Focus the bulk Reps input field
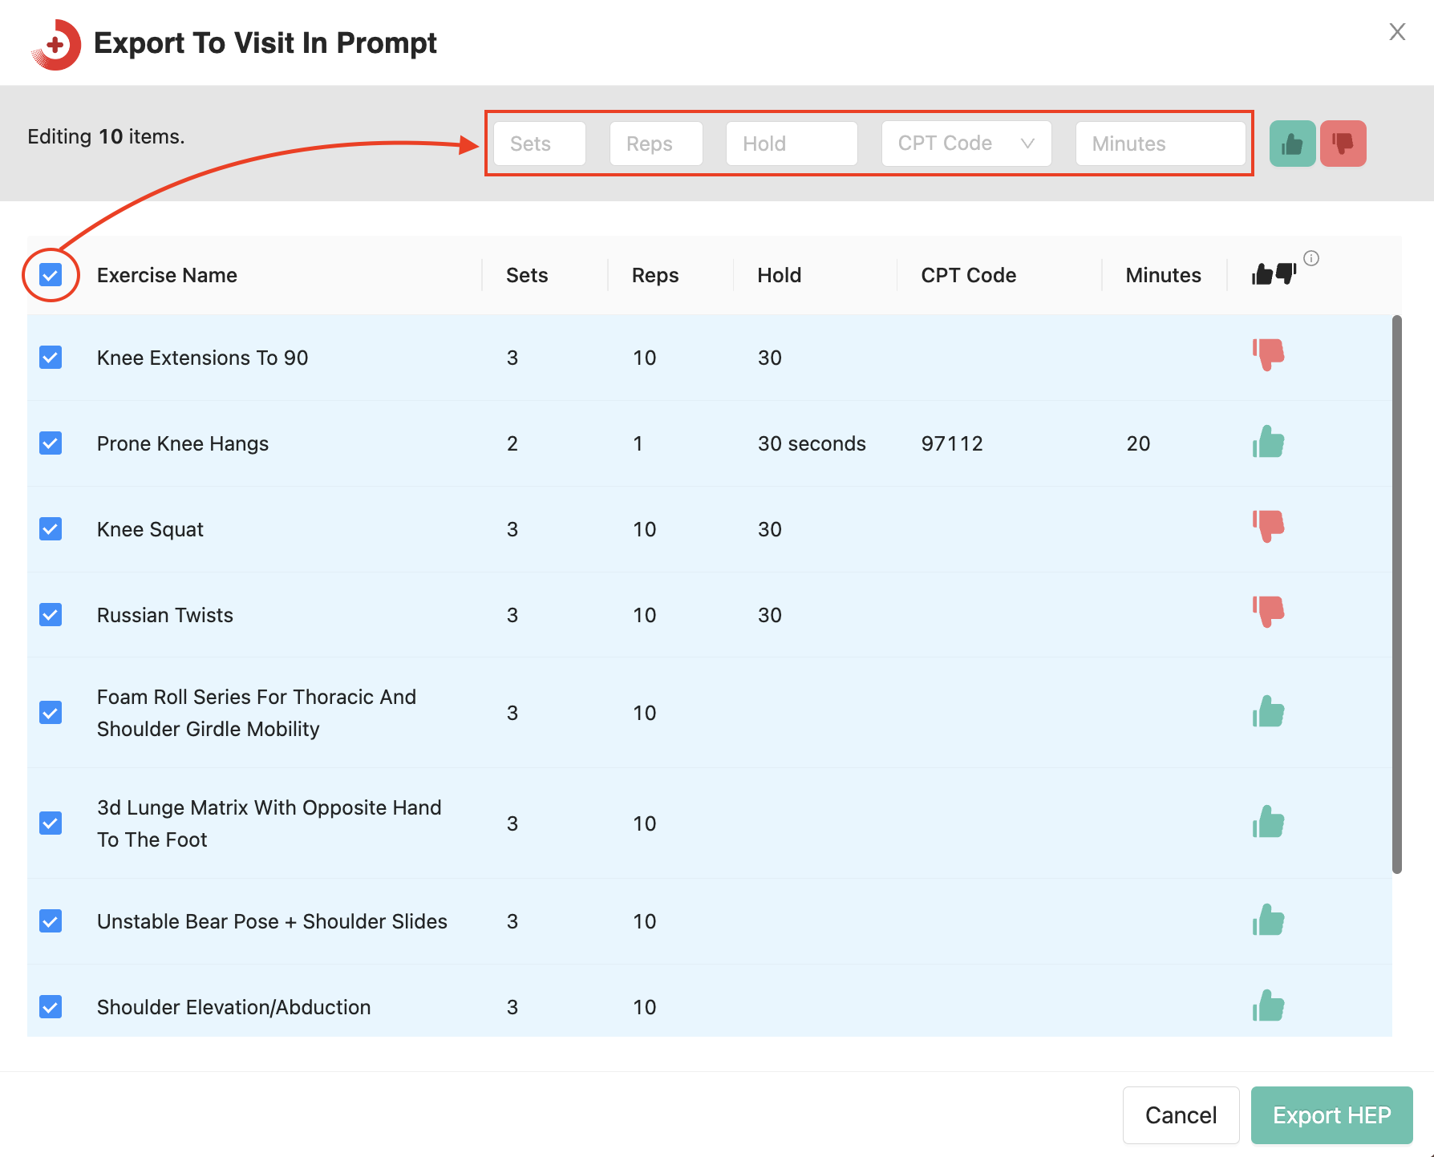Viewport: 1434px width, 1157px height. (x=656, y=144)
